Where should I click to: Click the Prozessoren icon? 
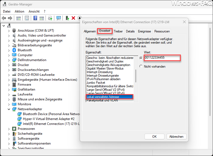tap(14, 129)
